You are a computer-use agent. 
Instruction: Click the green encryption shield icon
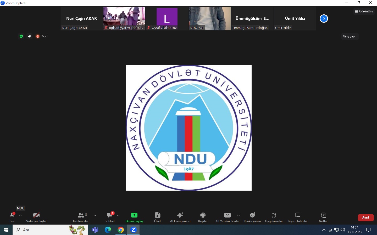click(x=21, y=36)
